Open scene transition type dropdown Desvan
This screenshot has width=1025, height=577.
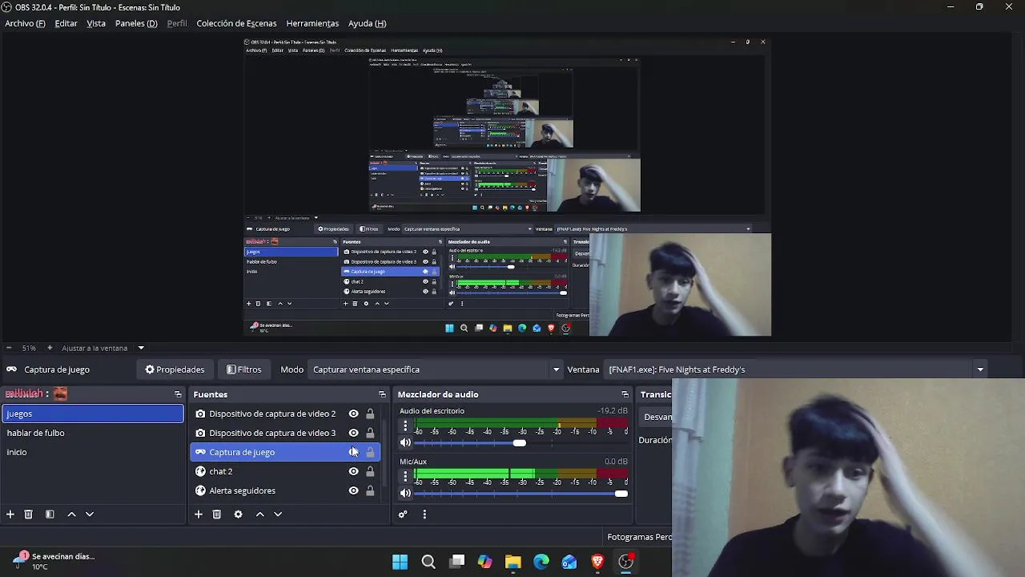(x=657, y=417)
